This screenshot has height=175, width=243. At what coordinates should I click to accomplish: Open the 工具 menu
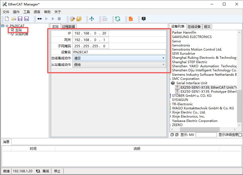(x=26, y=12)
